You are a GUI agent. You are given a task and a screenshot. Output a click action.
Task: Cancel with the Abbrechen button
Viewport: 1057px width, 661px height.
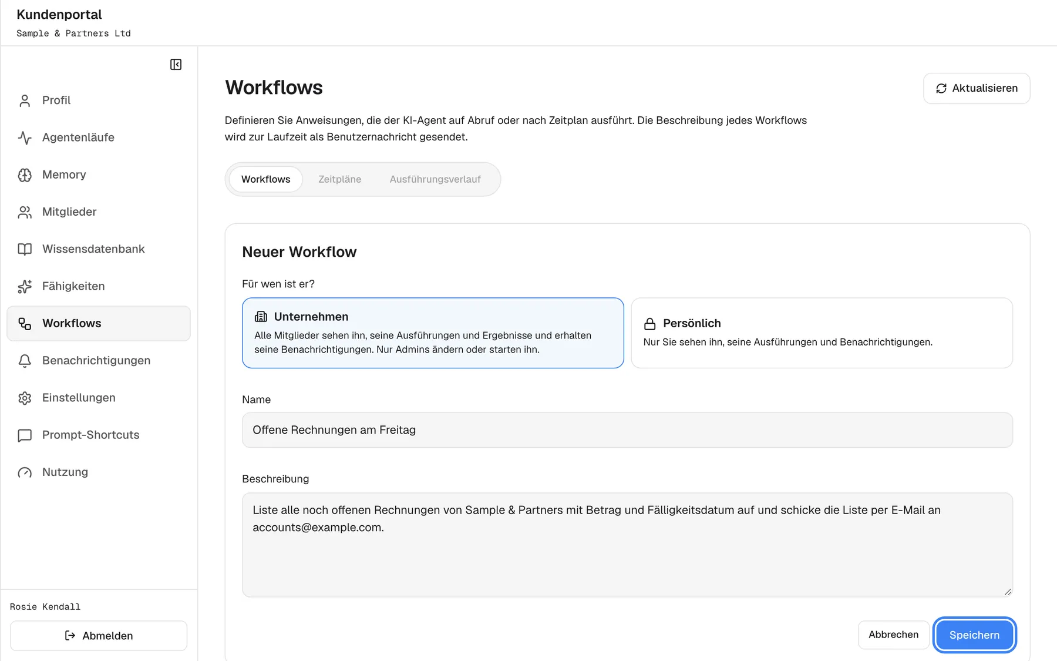pos(893,635)
